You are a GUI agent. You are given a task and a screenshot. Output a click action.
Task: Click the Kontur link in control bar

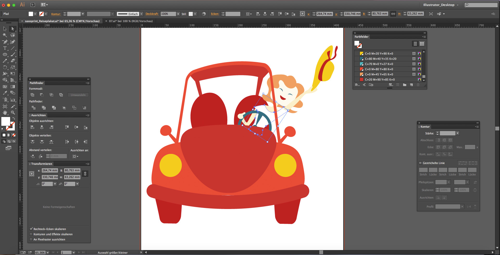pyautogui.click(x=56, y=14)
